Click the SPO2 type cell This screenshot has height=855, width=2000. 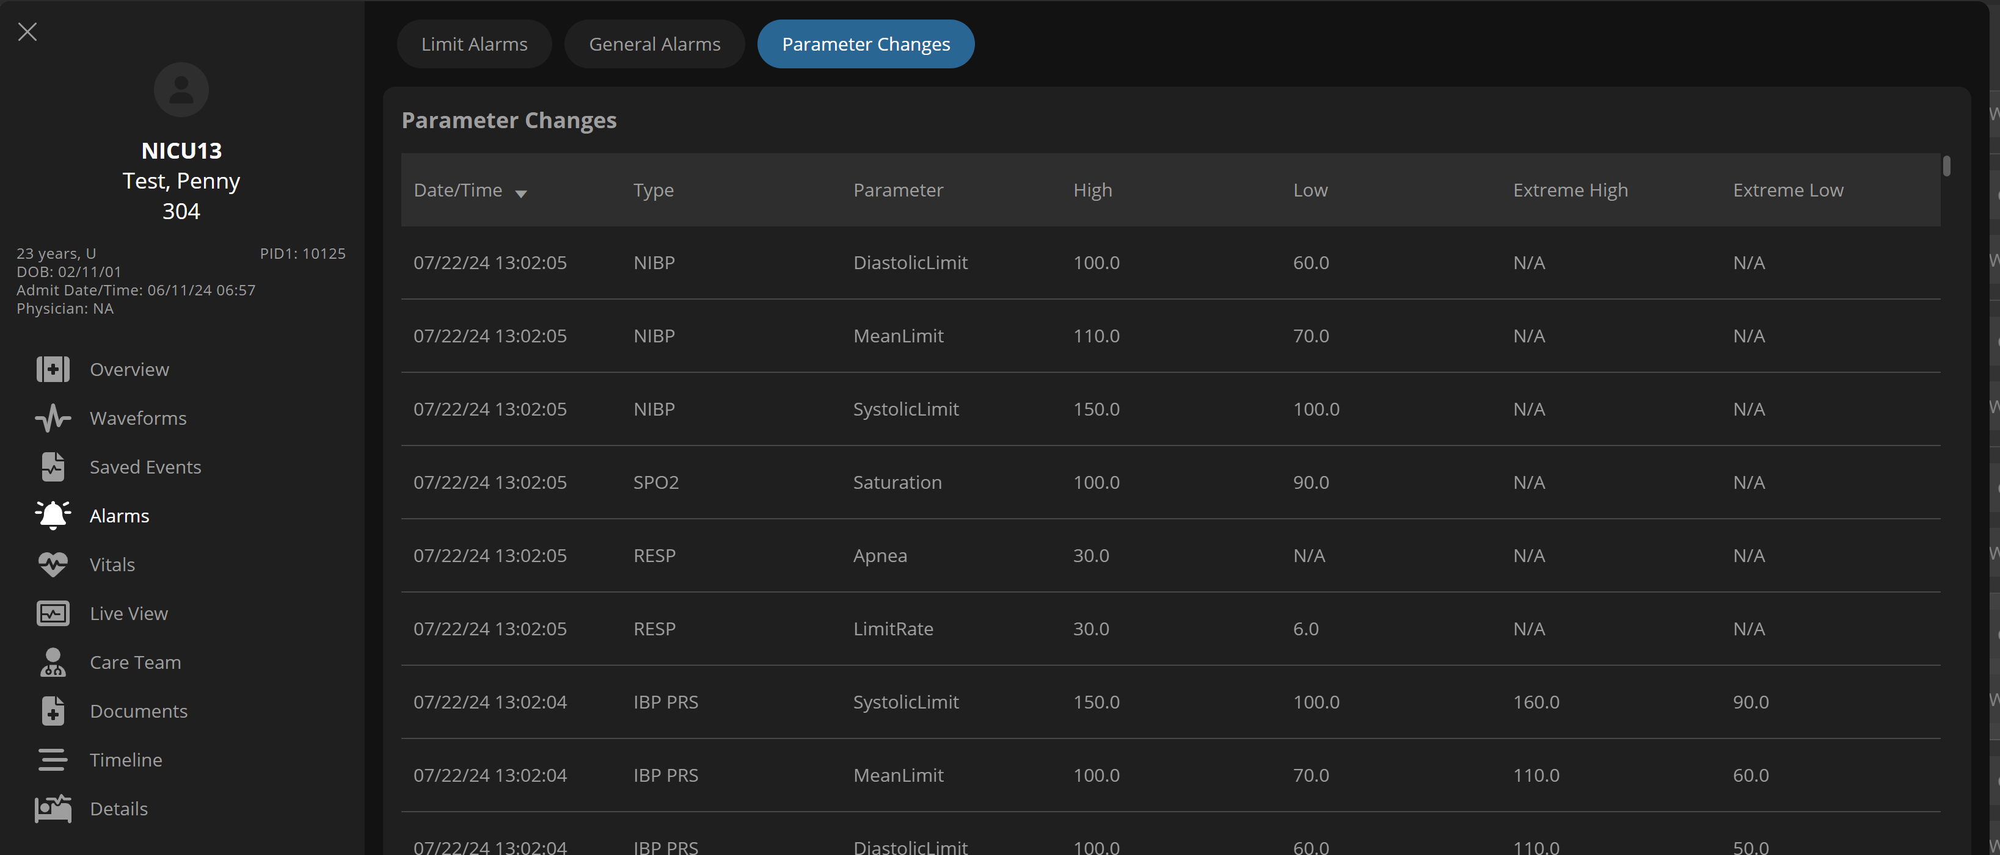point(656,483)
